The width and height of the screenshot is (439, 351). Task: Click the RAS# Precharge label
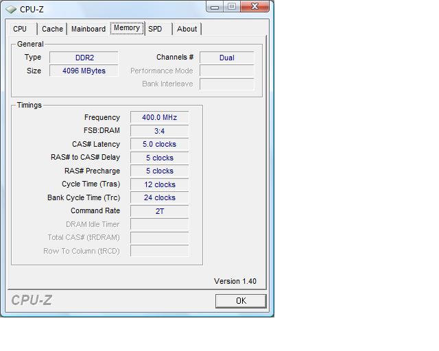click(92, 171)
